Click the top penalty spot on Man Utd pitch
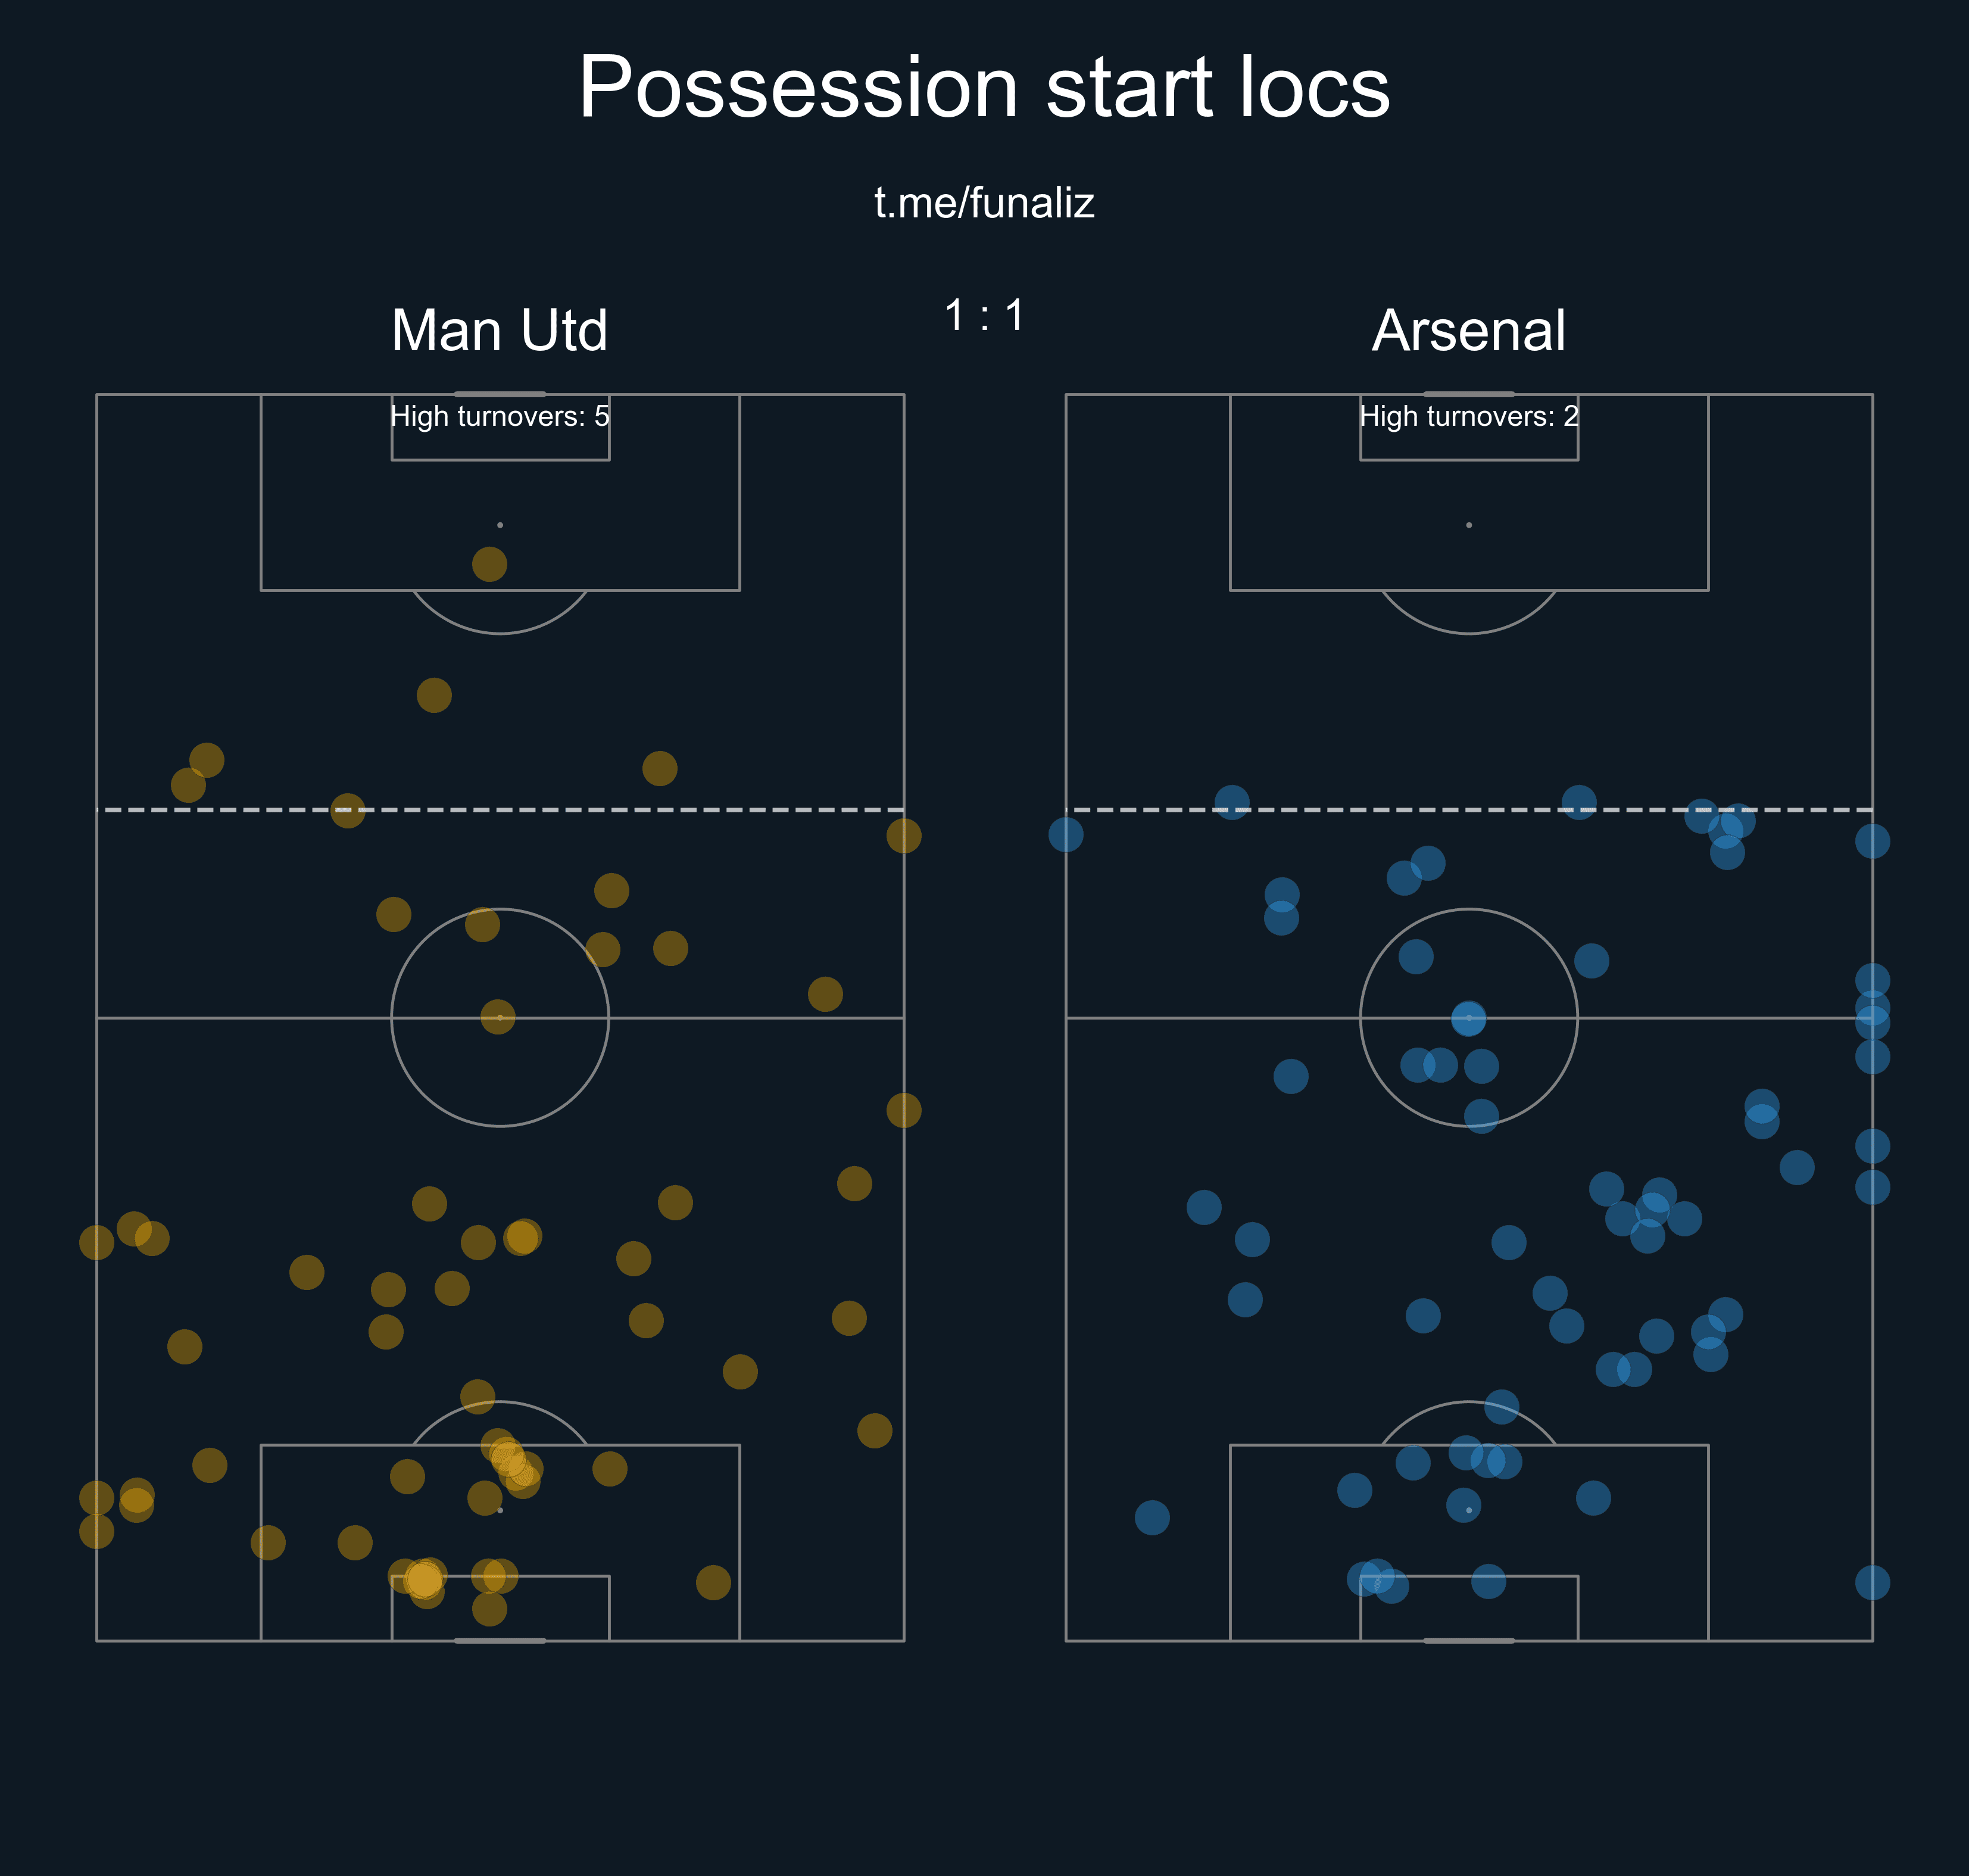 pyautogui.click(x=500, y=525)
